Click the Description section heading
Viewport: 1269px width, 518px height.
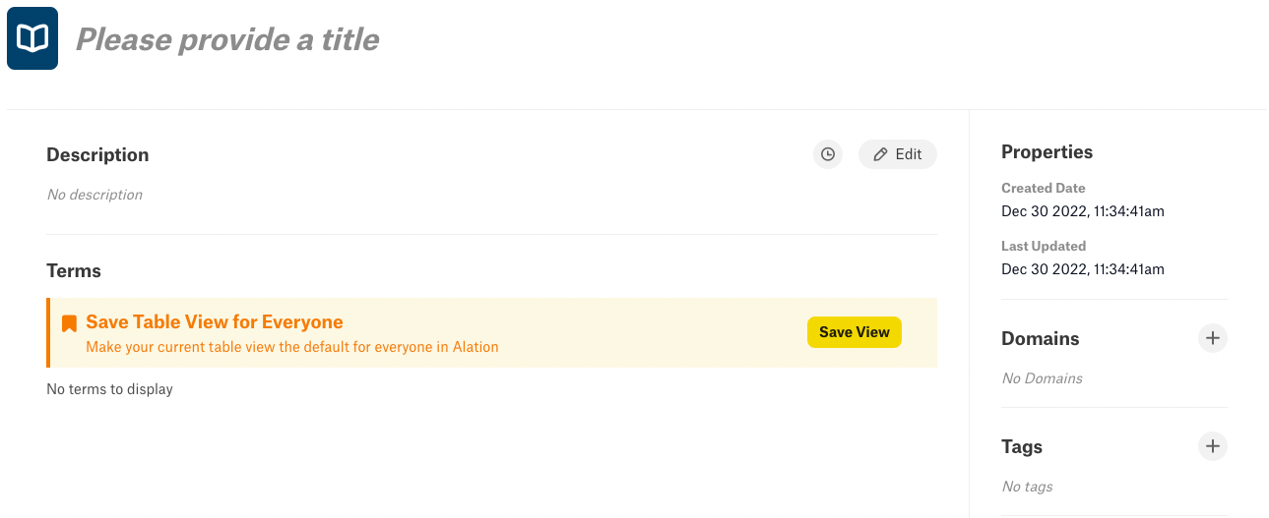[97, 154]
